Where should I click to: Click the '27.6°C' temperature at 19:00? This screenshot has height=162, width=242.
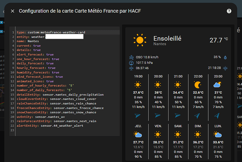[x=138, y=93]
